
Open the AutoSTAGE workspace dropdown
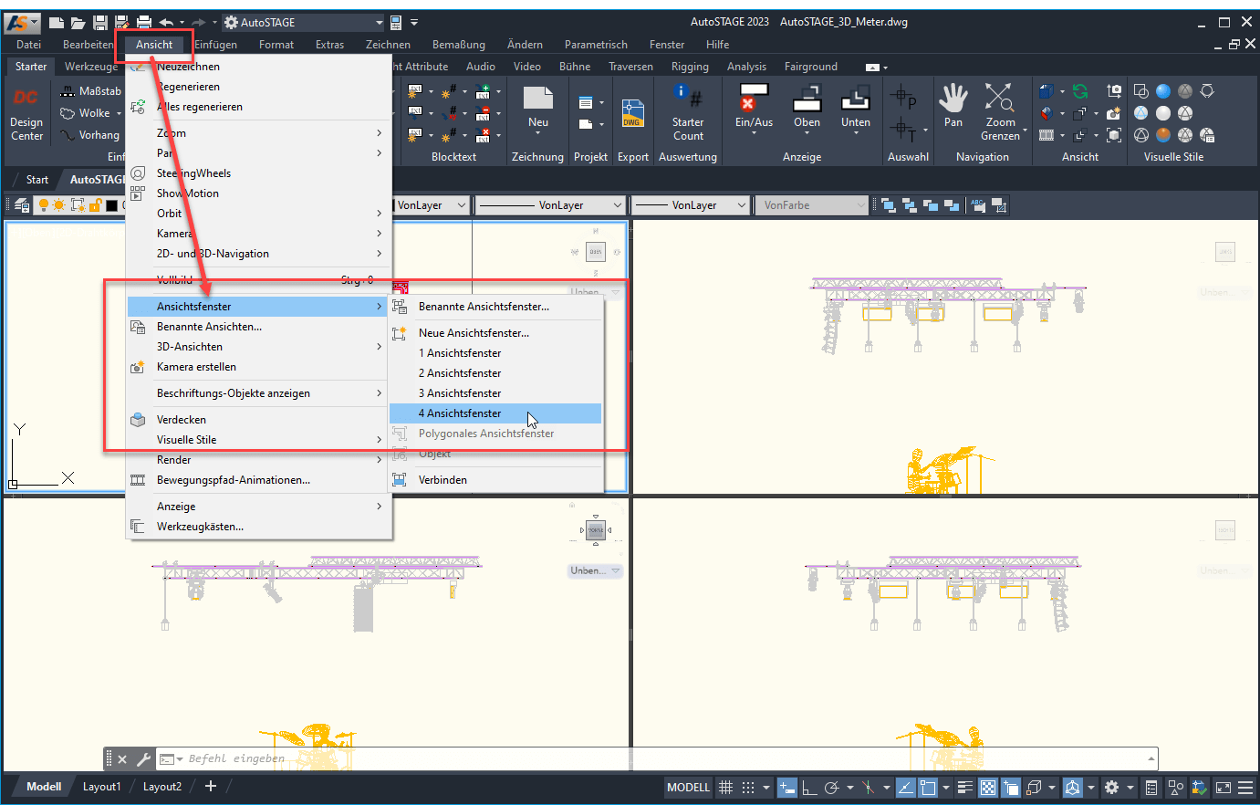pyautogui.click(x=380, y=22)
